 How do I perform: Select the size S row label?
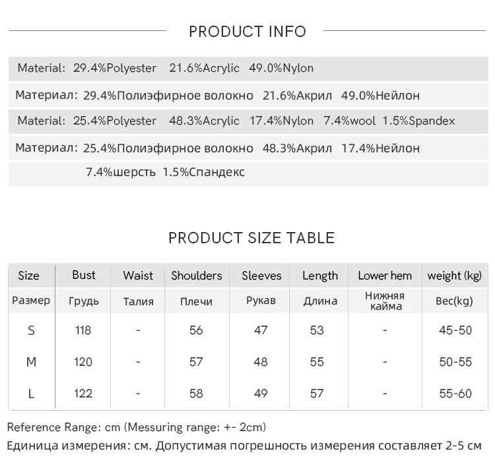pyautogui.click(x=31, y=330)
